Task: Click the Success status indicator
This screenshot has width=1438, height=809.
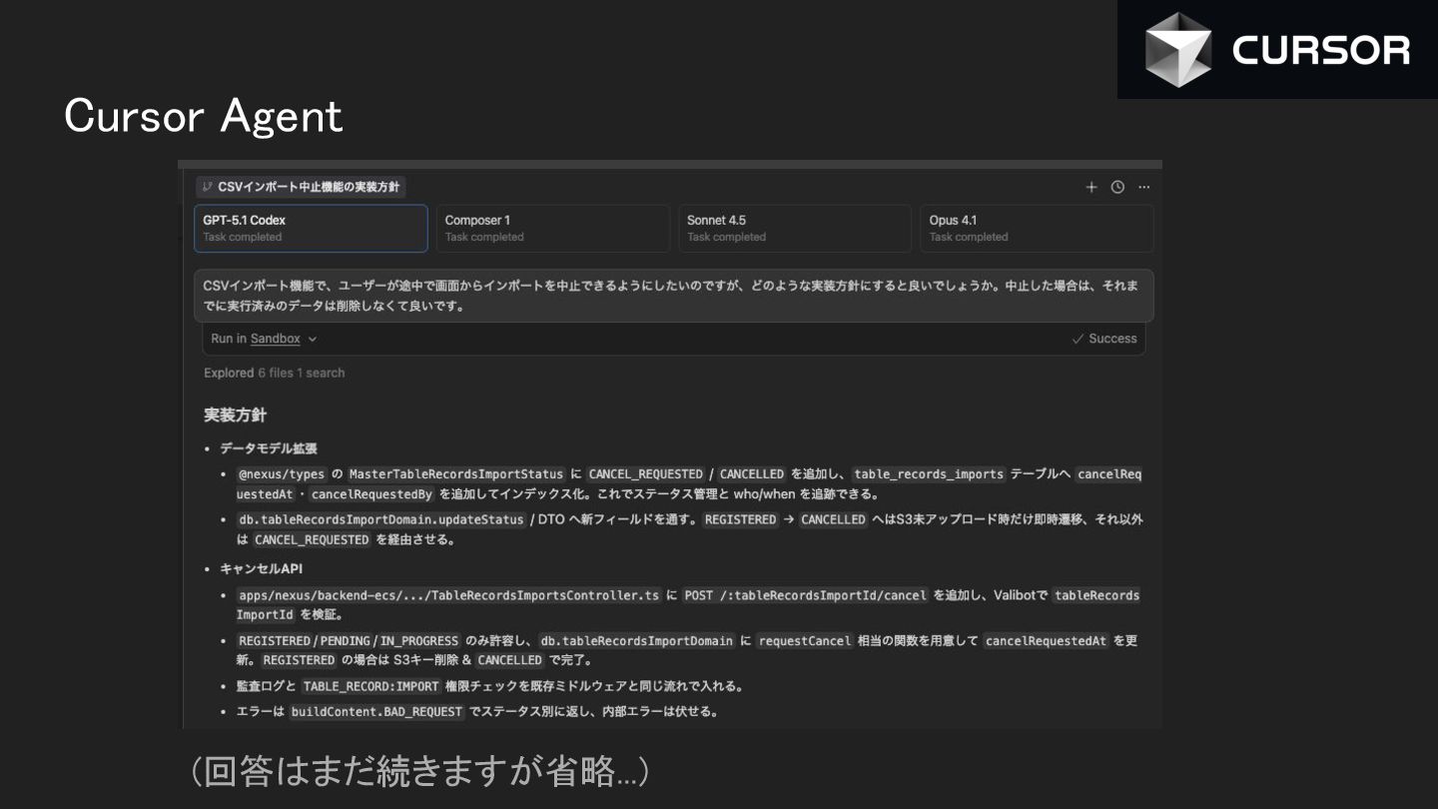Action: [x=1104, y=339]
